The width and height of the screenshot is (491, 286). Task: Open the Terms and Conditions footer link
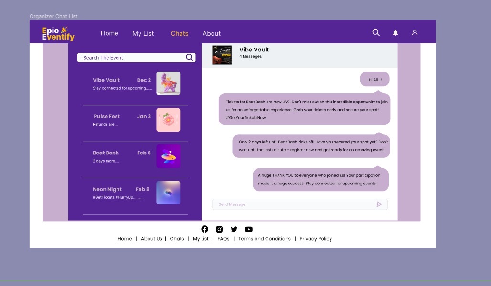click(264, 239)
